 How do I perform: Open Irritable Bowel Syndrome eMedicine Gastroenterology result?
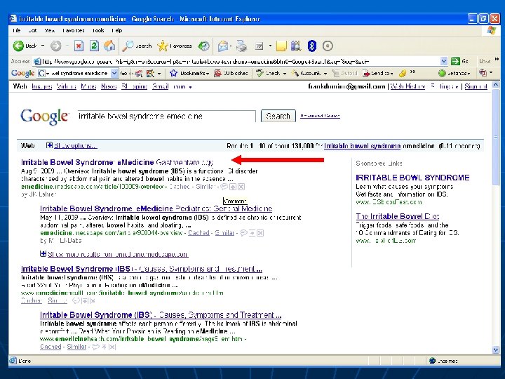point(117,162)
